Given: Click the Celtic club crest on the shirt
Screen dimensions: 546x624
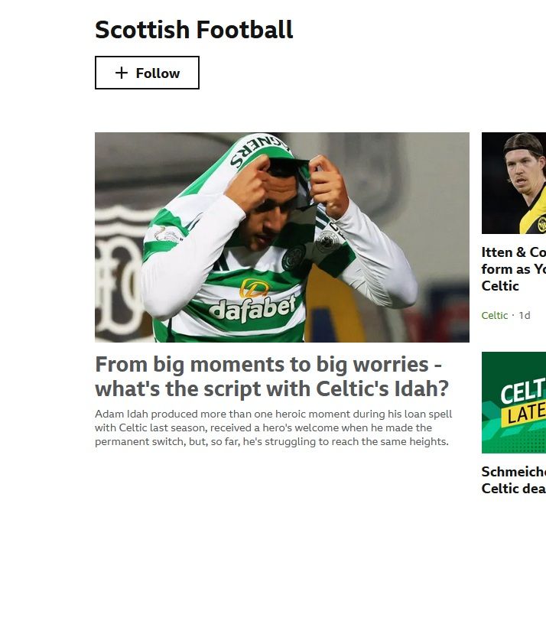Looking at the screenshot, I should coord(294,258).
